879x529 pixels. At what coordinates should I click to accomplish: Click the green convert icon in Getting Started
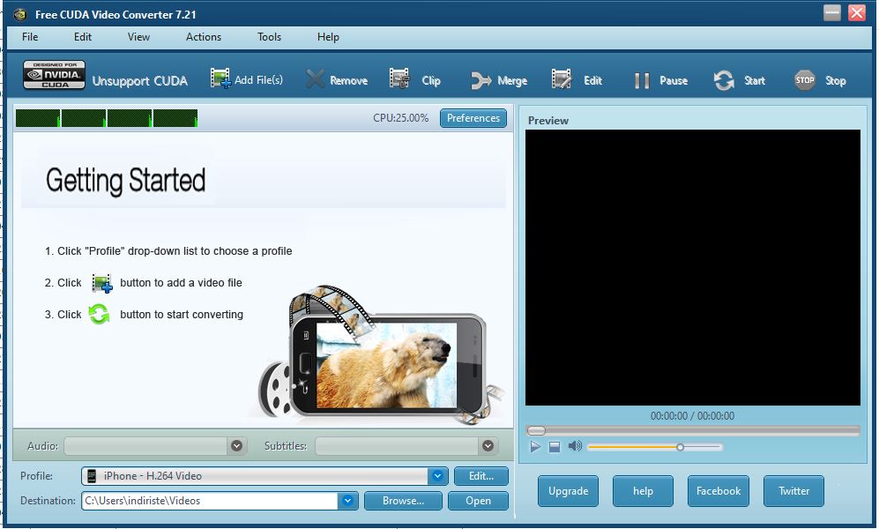[x=100, y=315]
